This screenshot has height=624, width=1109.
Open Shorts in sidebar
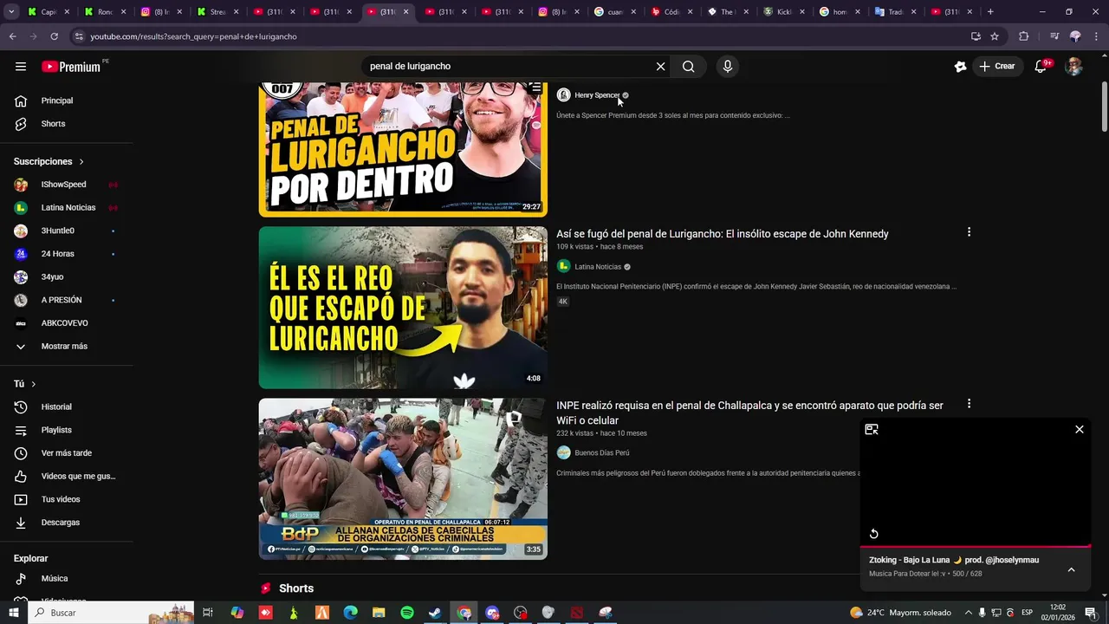(68, 124)
